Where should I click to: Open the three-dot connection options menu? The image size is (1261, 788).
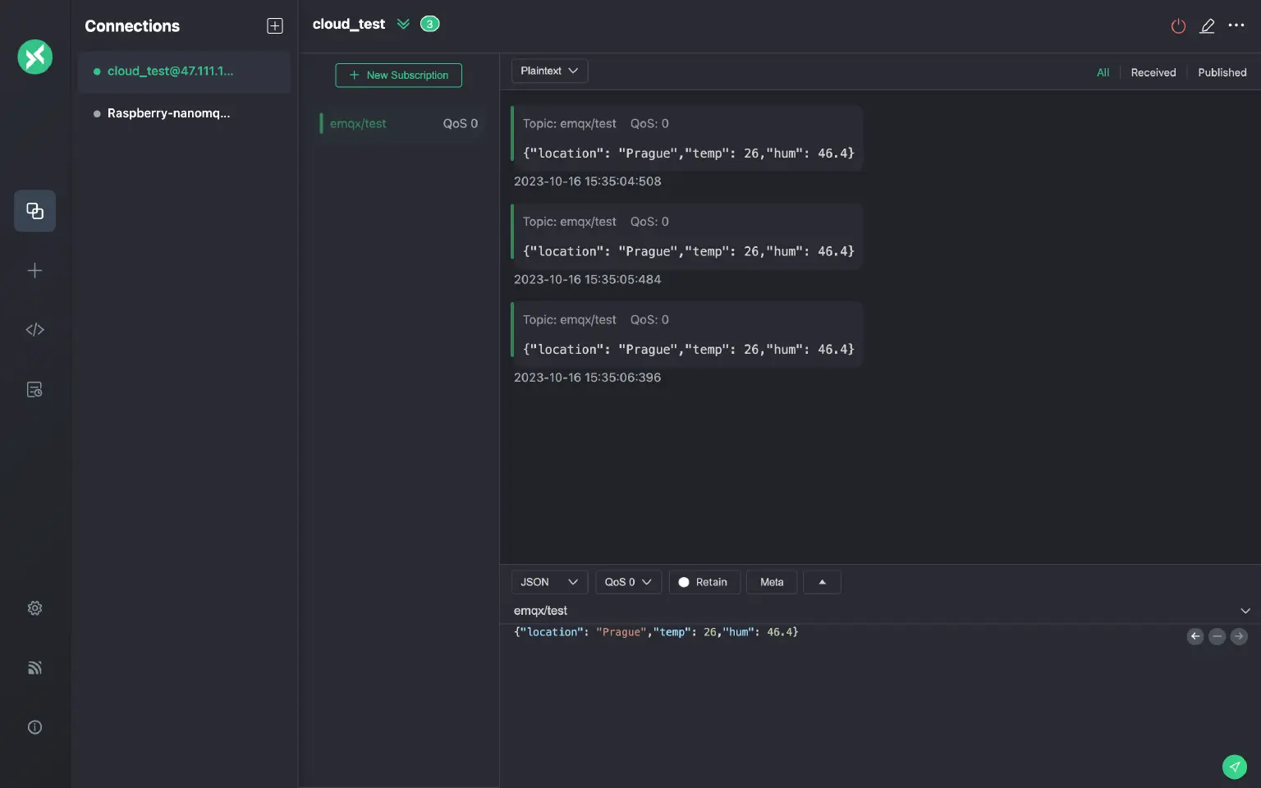click(x=1236, y=25)
